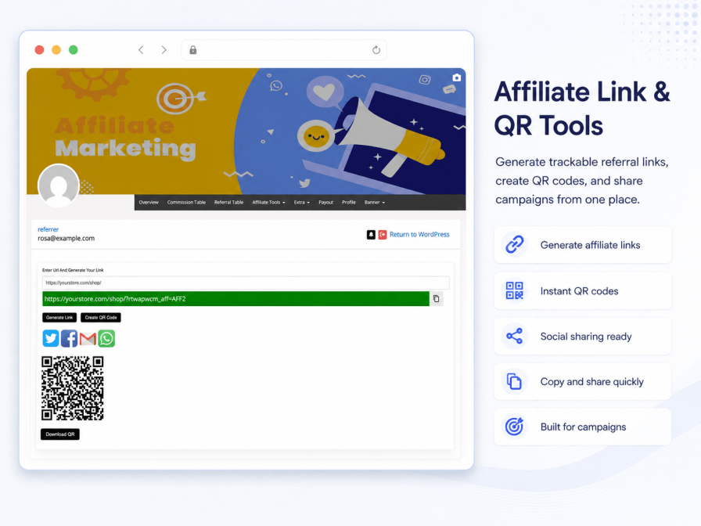Image resolution: width=701 pixels, height=526 pixels.
Task: Reload the page with refresh icon
Action: [376, 50]
